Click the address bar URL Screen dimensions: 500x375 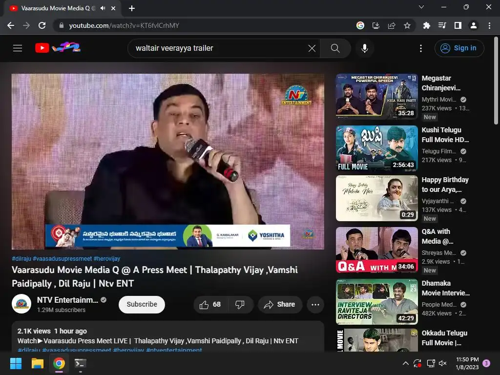pyautogui.click(x=124, y=25)
